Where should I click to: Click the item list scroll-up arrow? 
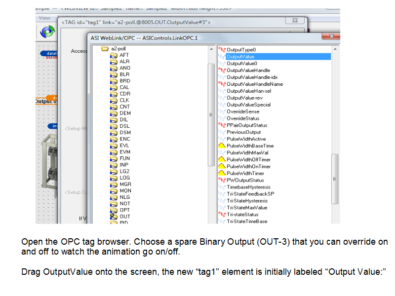tap(335, 49)
